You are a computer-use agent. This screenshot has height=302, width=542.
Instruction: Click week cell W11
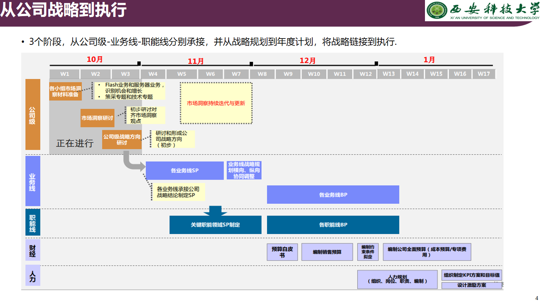click(340, 74)
